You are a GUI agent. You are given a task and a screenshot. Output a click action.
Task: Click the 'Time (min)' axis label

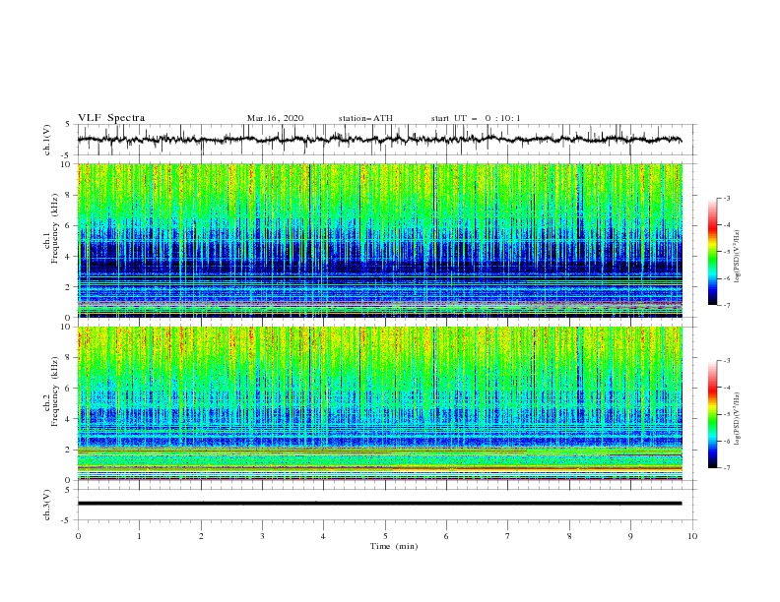[x=394, y=546]
